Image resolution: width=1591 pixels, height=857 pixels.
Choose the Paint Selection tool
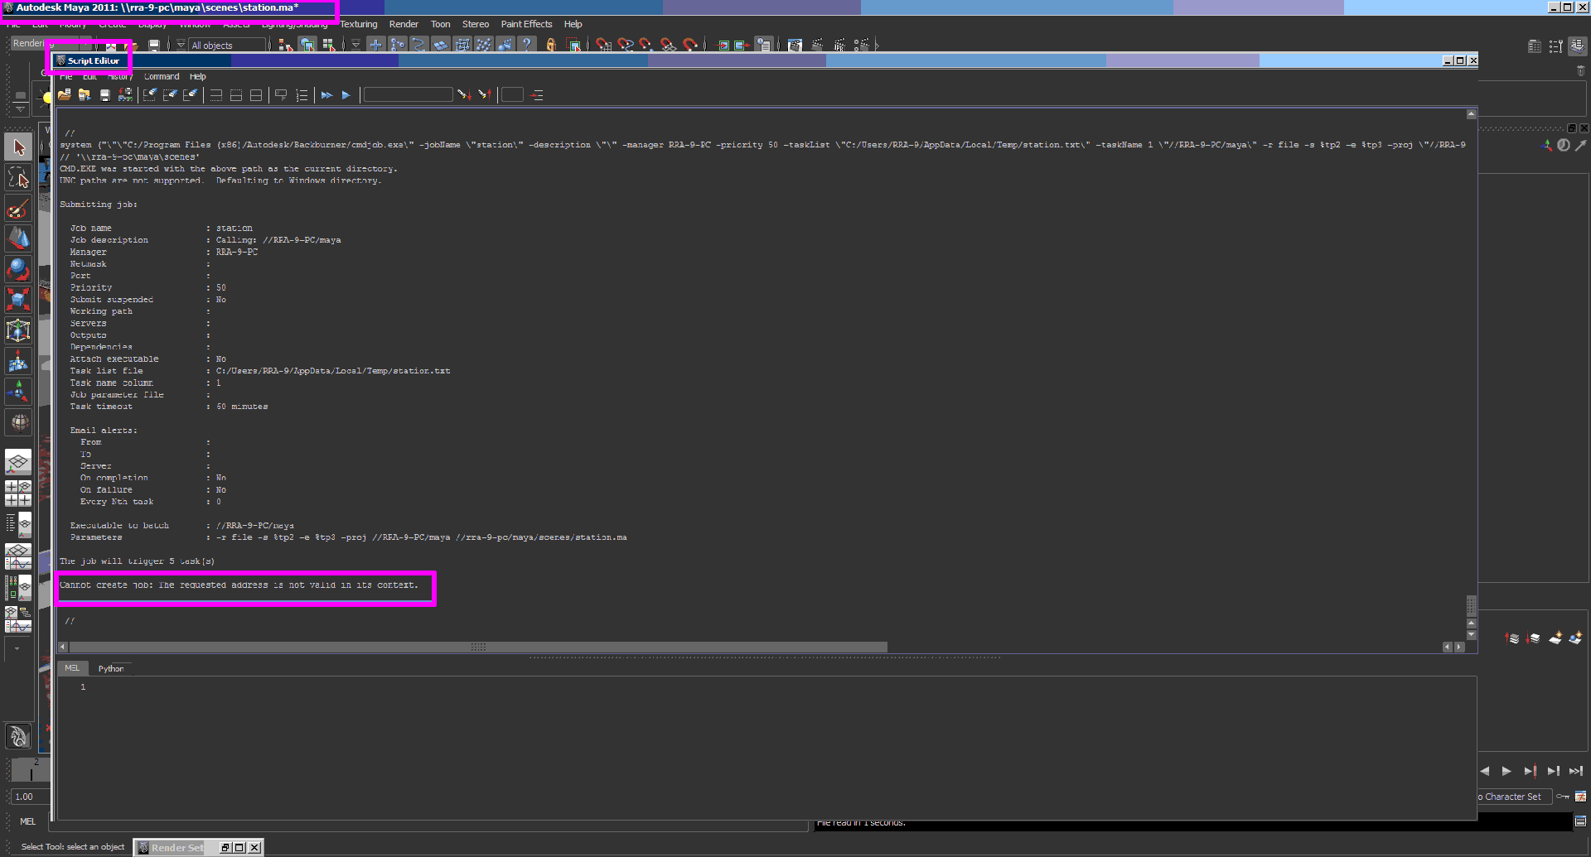click(x=18, y=209)
